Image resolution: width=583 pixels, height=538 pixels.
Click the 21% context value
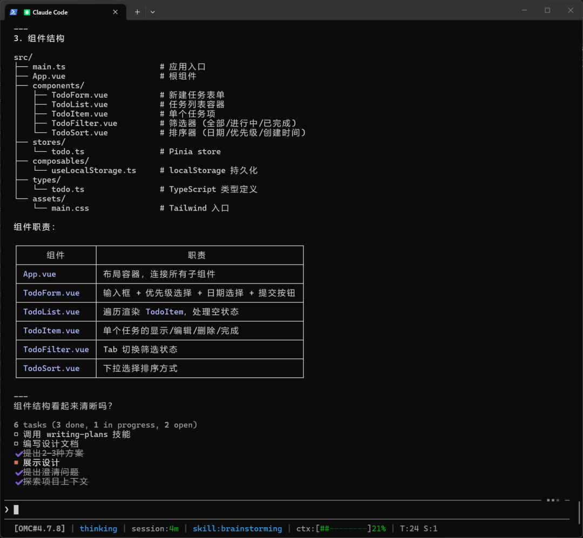tap(379, 529)
